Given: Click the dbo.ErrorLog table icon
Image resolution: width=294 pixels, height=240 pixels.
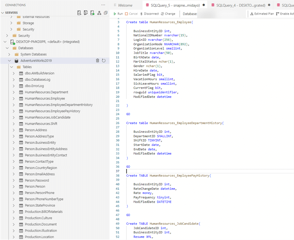Looking at the screenshot, I should pyautogui.click(x=21, y=86).
